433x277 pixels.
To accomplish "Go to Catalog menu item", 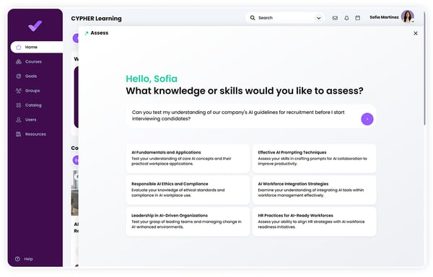I will click(x=33, y=105).
